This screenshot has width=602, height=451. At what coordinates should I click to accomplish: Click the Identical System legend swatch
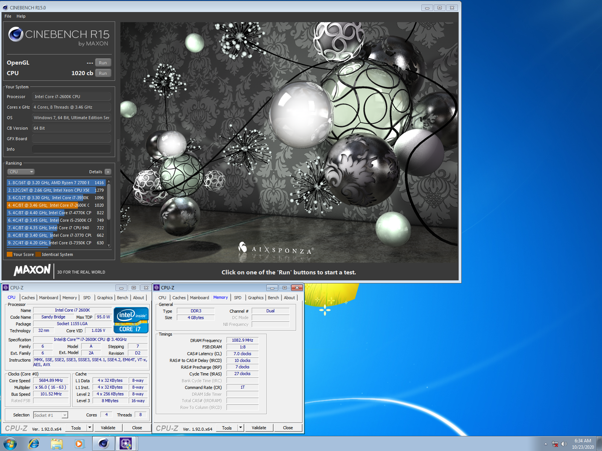[38, 254]
